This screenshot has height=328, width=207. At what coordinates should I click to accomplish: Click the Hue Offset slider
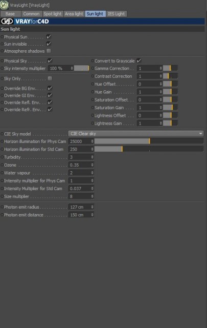click(x=170, y=84)
